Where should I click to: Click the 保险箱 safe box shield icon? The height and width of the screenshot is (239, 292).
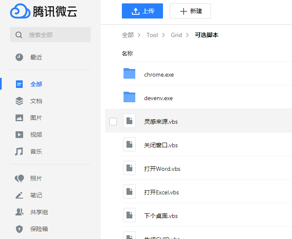click(x=19, y=229)
